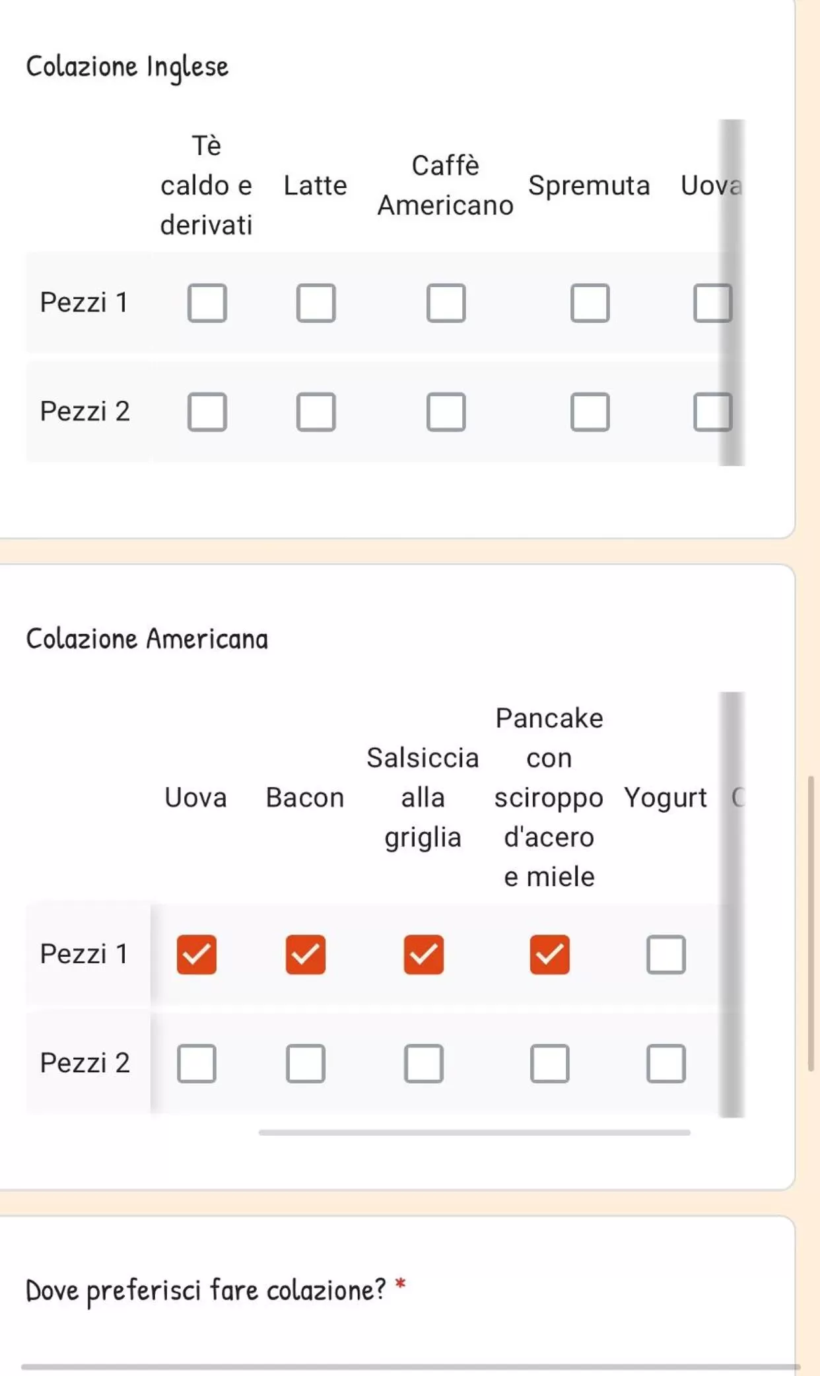Image resolution: width=820 pixels, height=1376 pixels.
Task: Check Bacon for Pezzi 2
Action: pos(306,1064)
